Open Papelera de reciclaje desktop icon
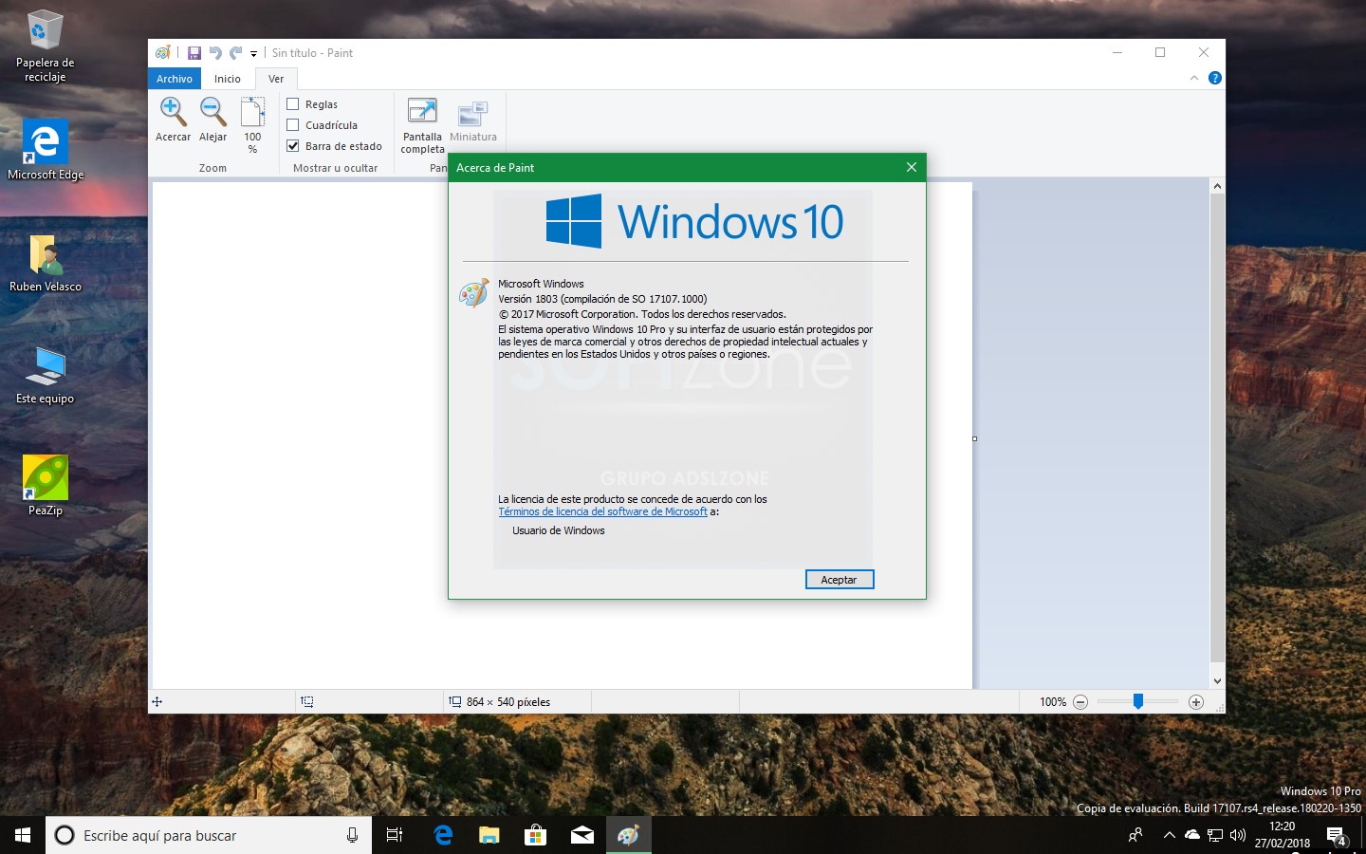The image size is (1366, 854). 45,46
